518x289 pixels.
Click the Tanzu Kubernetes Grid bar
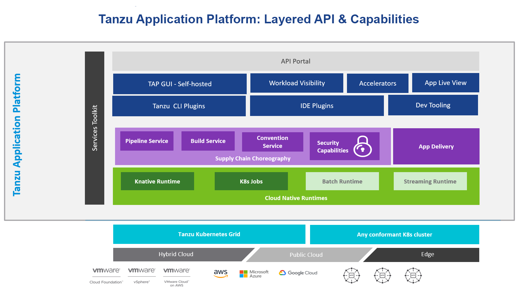pyautogui.click(x=209, y=234)
